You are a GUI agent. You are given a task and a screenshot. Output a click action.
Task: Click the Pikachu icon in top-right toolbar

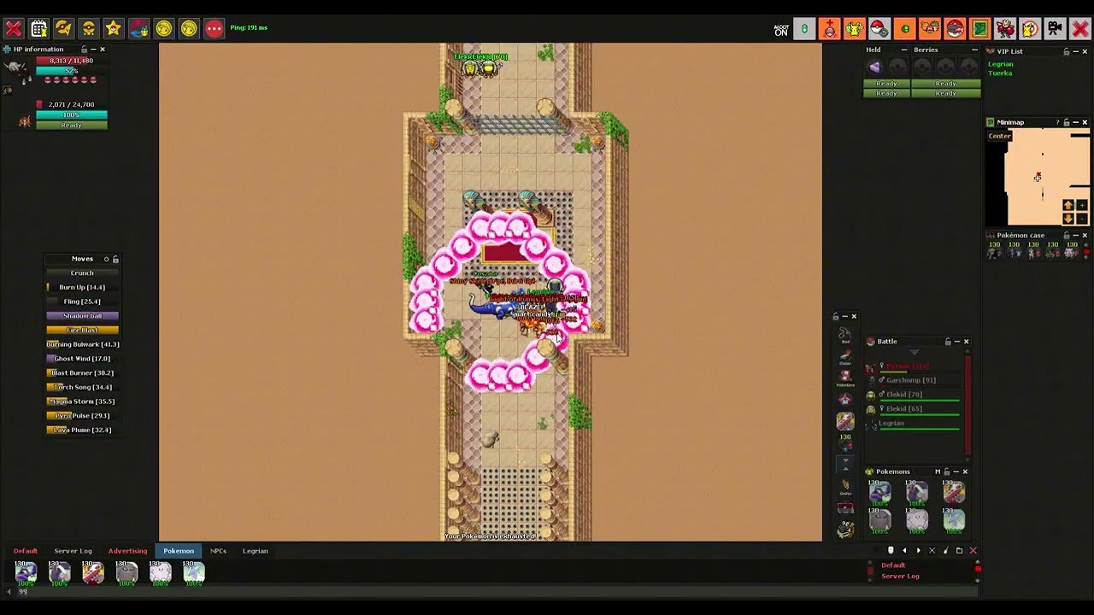click(x=855, y=29)
